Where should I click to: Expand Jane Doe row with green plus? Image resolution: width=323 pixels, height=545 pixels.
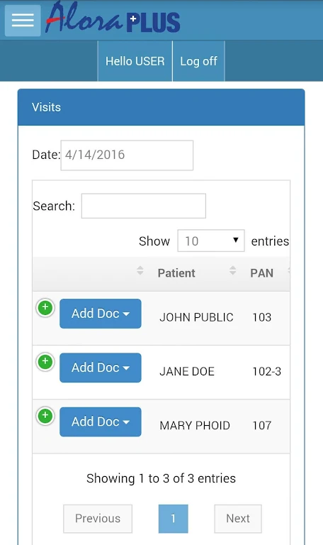tap(45, 362)
